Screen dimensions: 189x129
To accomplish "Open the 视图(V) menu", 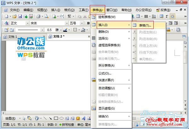I will 42,10.
